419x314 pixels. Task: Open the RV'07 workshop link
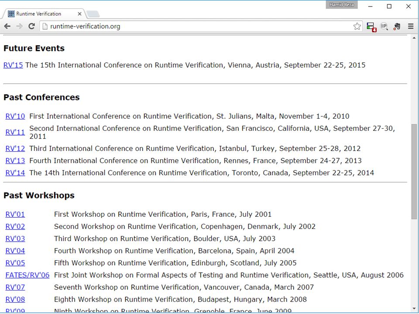(x=15, y=287)
